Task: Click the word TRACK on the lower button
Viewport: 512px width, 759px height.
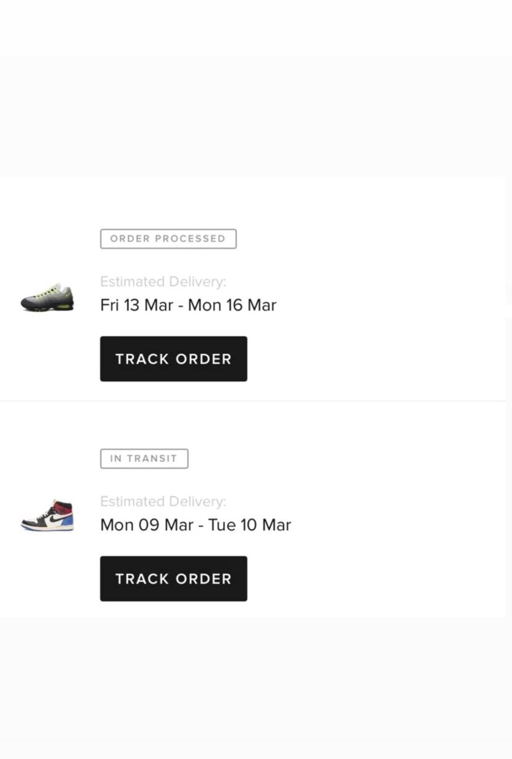Action: 142,579
